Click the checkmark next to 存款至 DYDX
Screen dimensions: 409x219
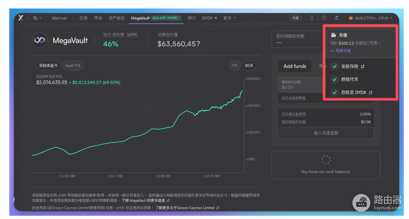(x=334, y=92)
